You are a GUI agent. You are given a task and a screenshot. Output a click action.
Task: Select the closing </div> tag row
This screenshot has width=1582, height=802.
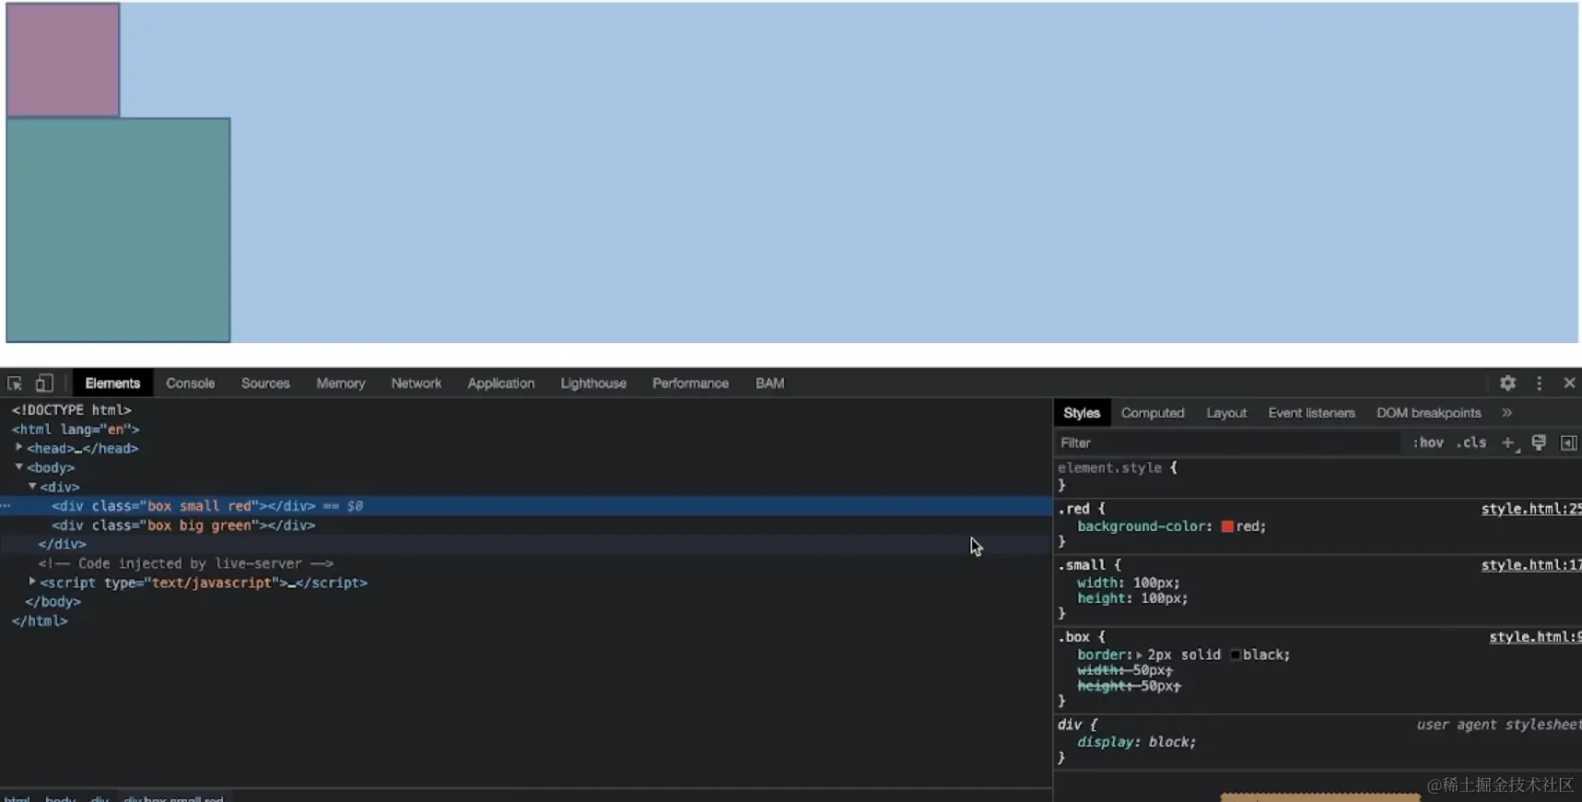526,545
